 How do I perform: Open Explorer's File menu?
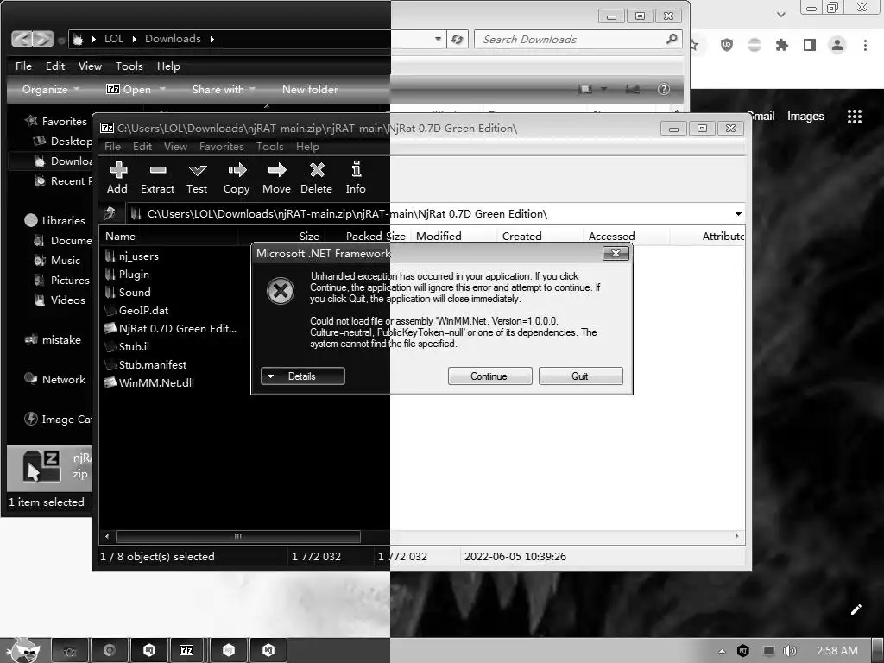click(23, 66)
